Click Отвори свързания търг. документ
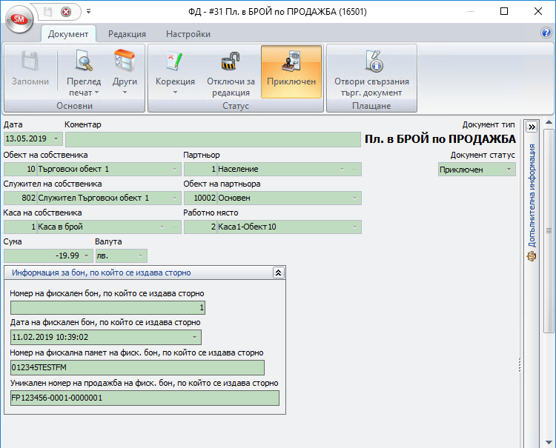The image size is (556, 448). coord(371,72)
